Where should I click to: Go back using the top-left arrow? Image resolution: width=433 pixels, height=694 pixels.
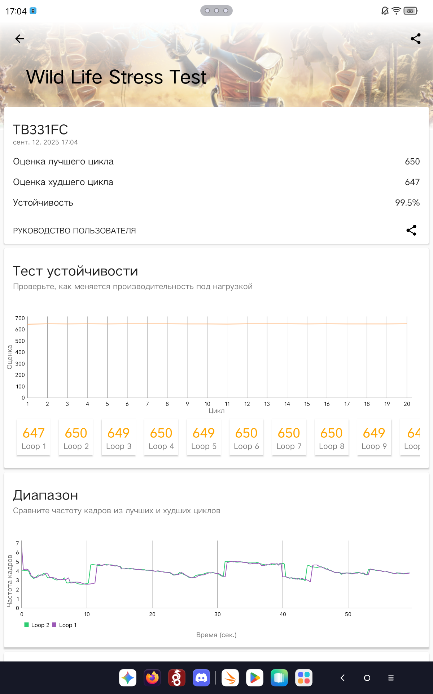[19, 39]
